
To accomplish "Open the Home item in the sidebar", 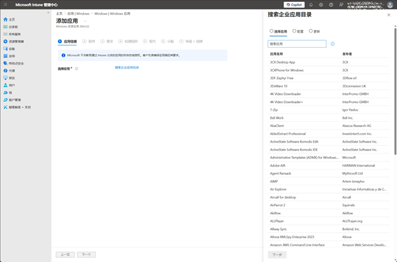I will point(9,19).
